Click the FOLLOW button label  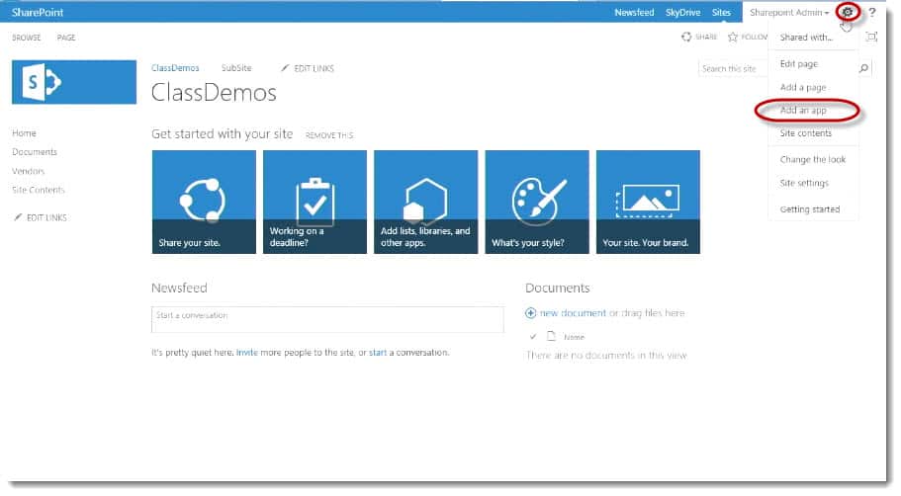754,37
